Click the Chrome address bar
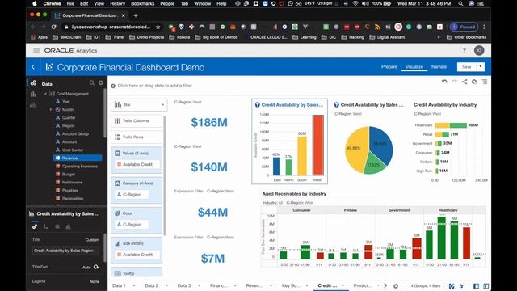This screenshot has width=517, height=291. click(111, 27)
